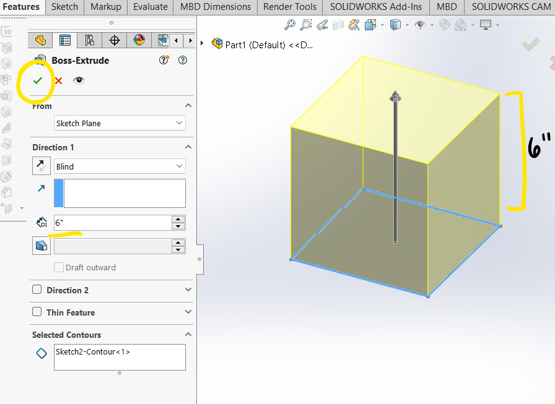Screen dimensions: 555x404
Task: Click the Part1 icon in flyout tree
Action: click(217, 44)
